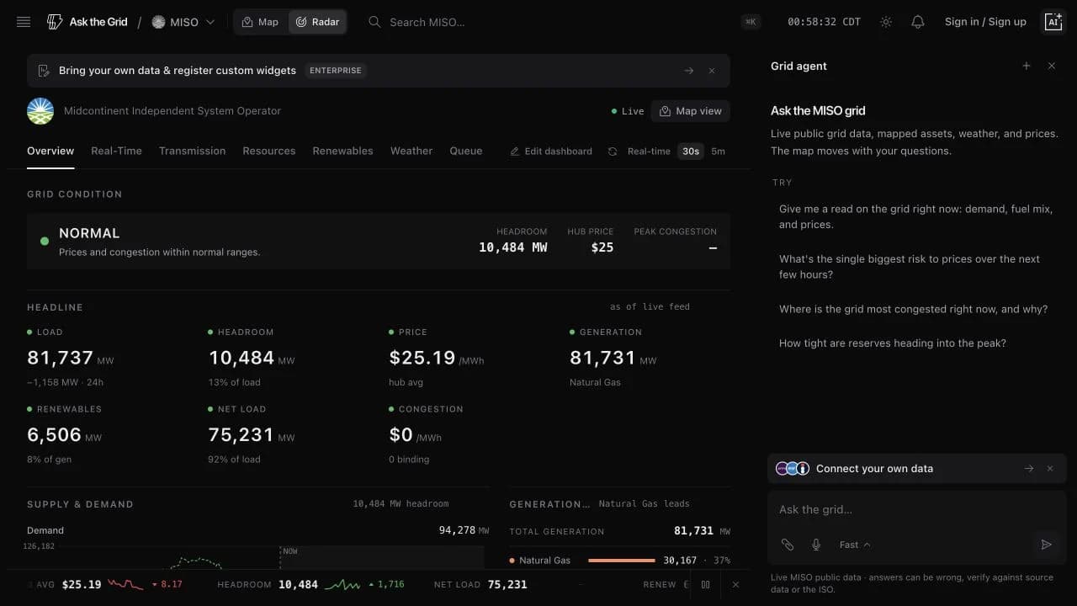The image size is (1077, 606).
Task: Click the Real-time refresh label
Action: tap(649, 151)
